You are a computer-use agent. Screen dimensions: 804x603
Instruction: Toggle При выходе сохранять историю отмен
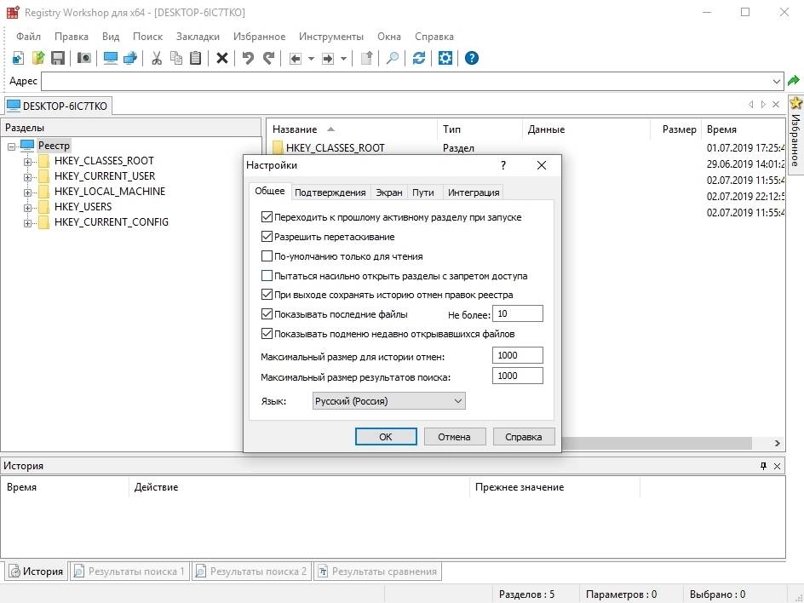[x=267, y=295]
